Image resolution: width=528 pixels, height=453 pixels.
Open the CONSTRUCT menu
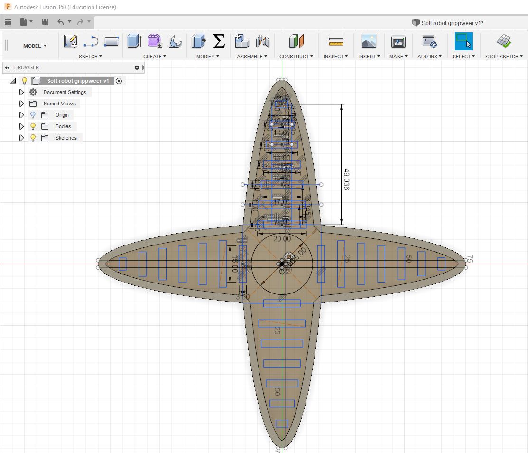[x=296, y=57]
